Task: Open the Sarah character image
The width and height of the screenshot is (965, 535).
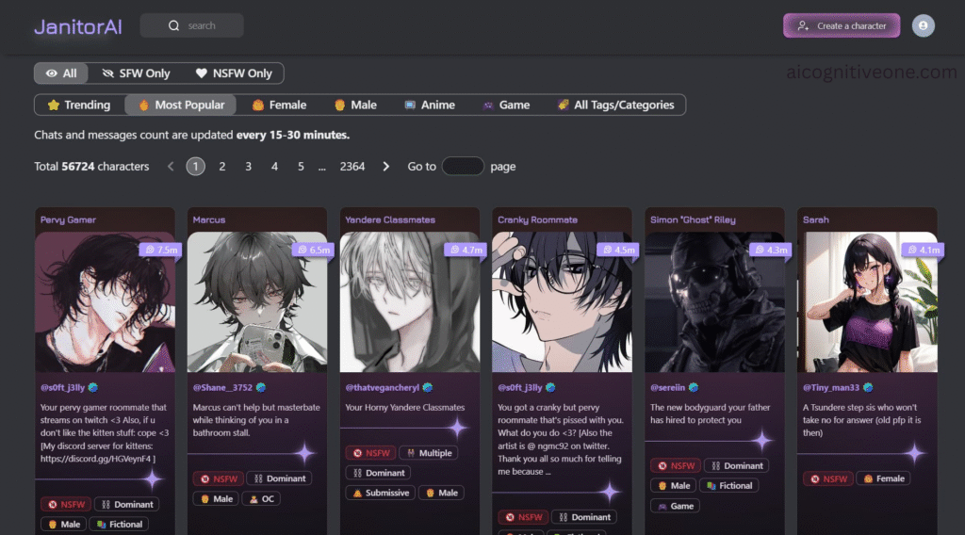Action: tap(867, 302)
